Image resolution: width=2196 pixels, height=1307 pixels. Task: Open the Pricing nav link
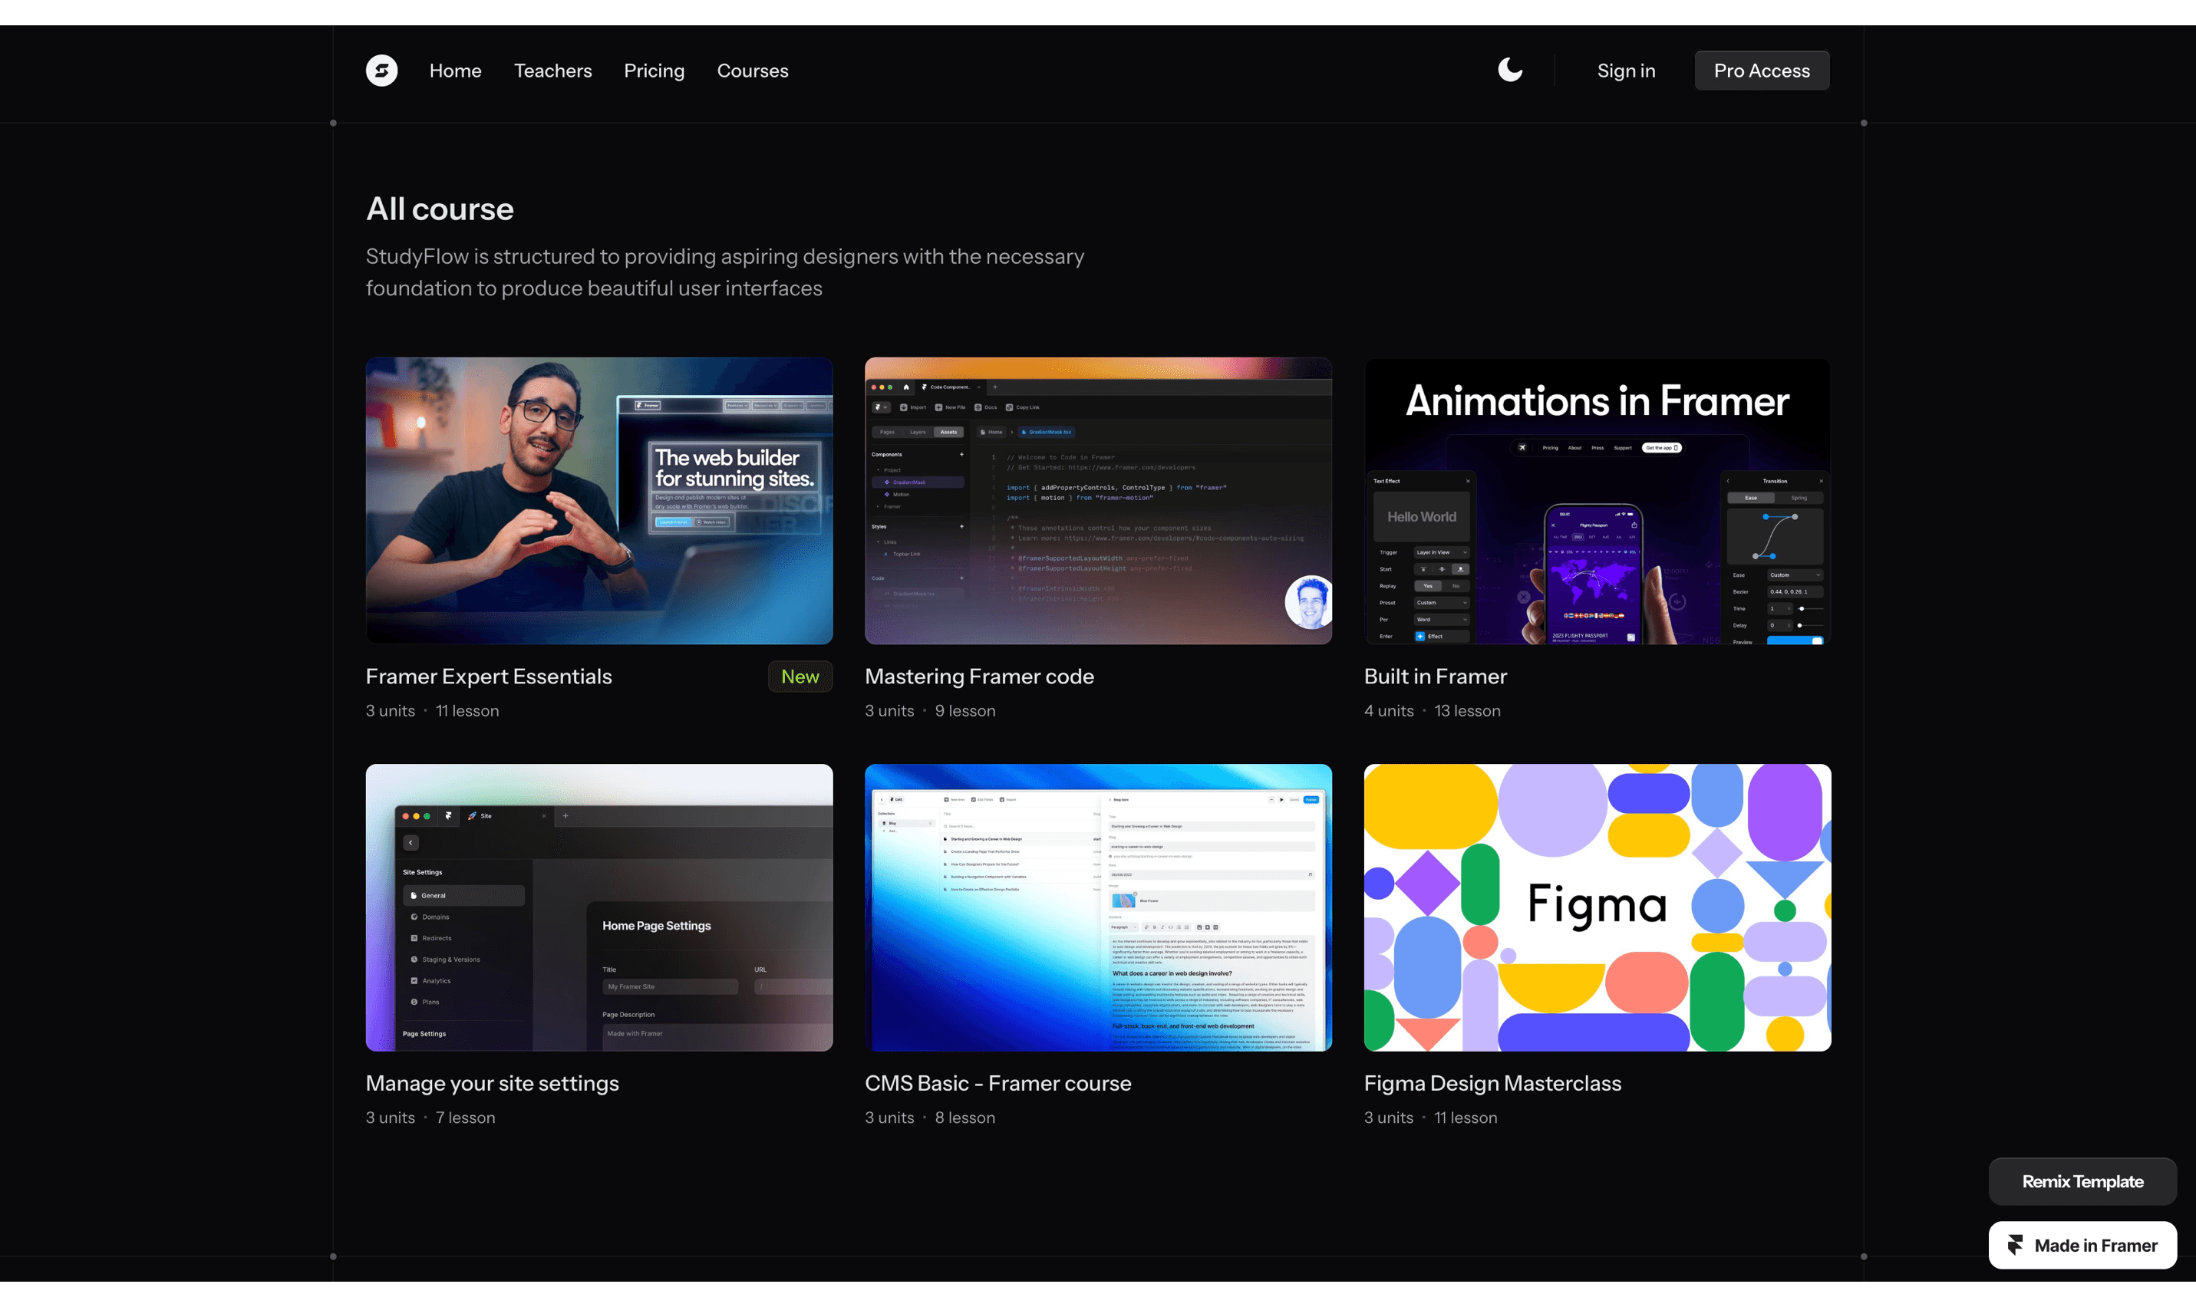click(x=654, y=71)
